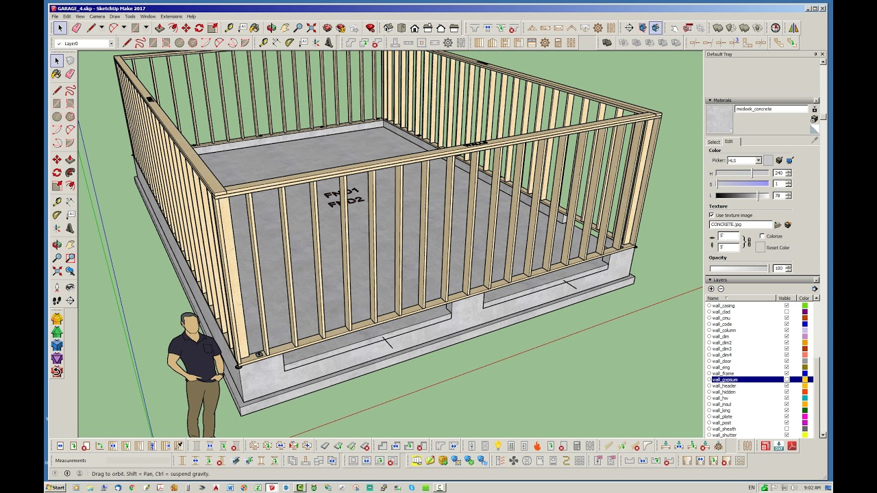Pick the Eraser tool in top toolbar
Screen dimensions: 877x493
(x=76, y=28)
